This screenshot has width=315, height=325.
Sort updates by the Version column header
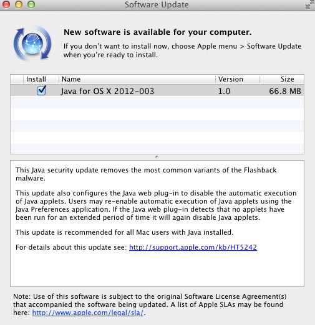click(x=238, y=79)
